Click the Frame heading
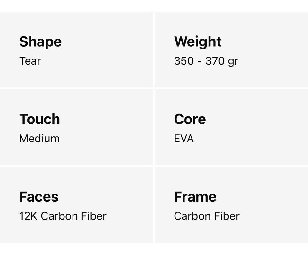This screenshot has width=308, height=262. pos(195,197)
